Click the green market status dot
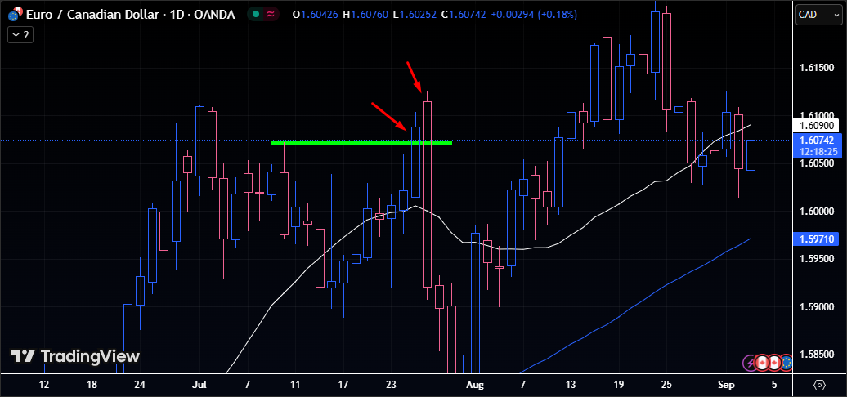 pos(256,15)
